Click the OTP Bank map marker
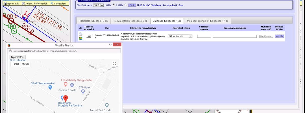Screen dimensions: 305x113 (x=83, y=91)
